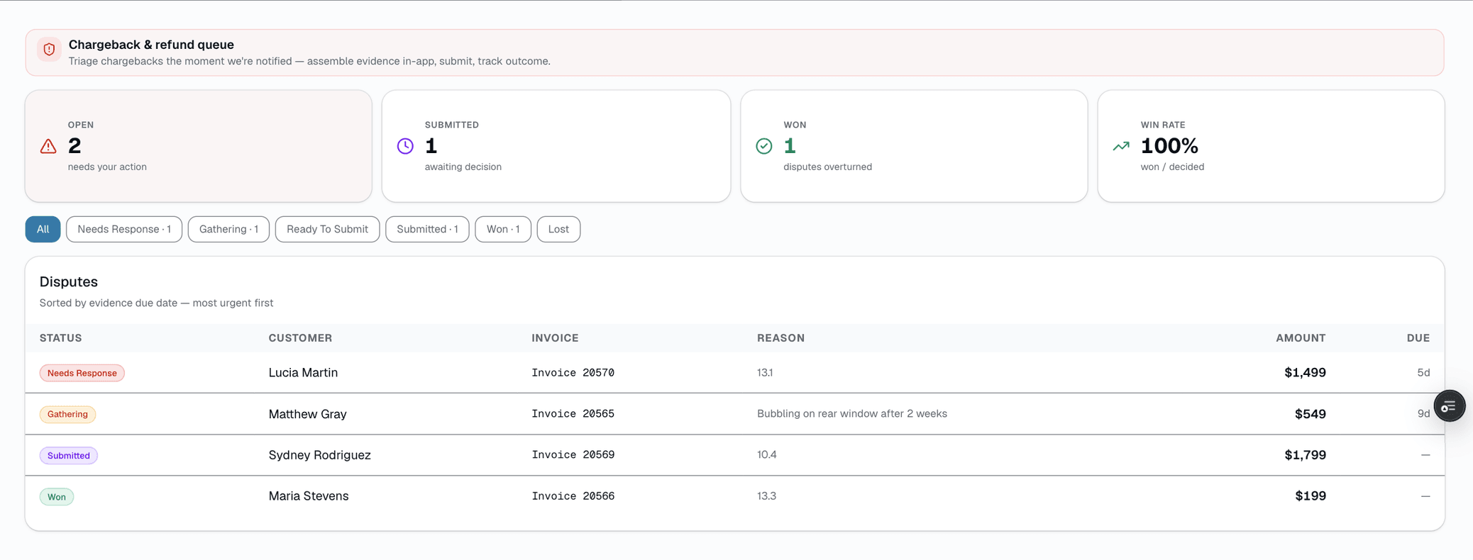Viewport: 1473px width, 560px height.
Task: Choose the Lost filter pill
Action: [558, 229]
